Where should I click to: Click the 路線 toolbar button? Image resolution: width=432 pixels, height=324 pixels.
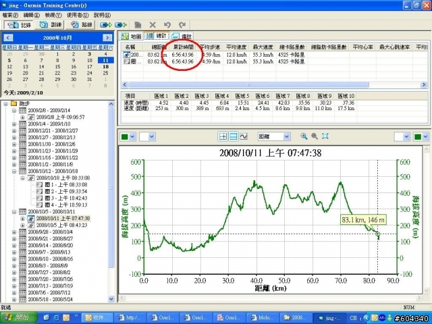point(81,25)
